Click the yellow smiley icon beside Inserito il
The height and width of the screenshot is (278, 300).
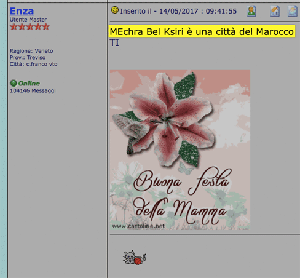[x=115, y=10]
